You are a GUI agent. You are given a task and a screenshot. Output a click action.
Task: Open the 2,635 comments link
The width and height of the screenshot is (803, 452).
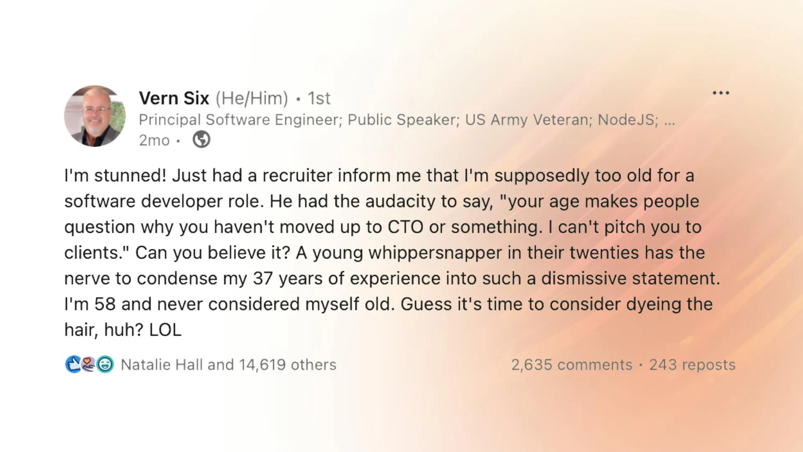pyautogui.click(x=571, y=365)
